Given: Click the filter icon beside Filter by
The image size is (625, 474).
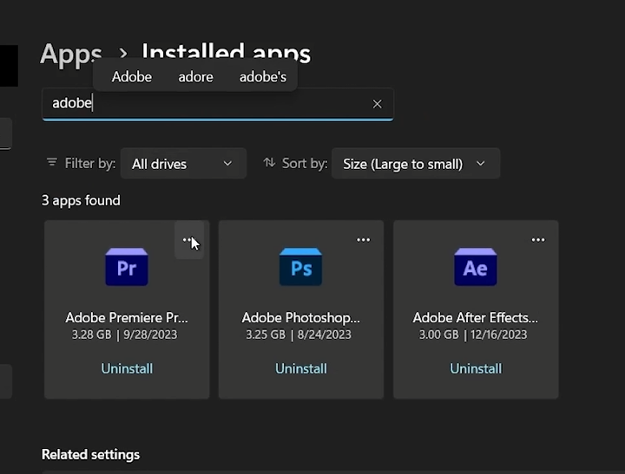Looking at the screenshot, I should click(52, 162).
